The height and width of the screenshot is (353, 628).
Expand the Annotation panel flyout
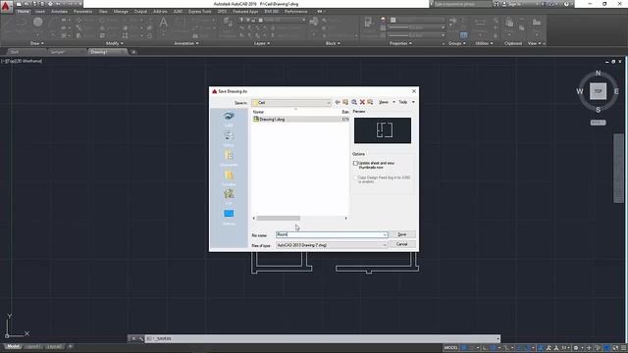186,43
